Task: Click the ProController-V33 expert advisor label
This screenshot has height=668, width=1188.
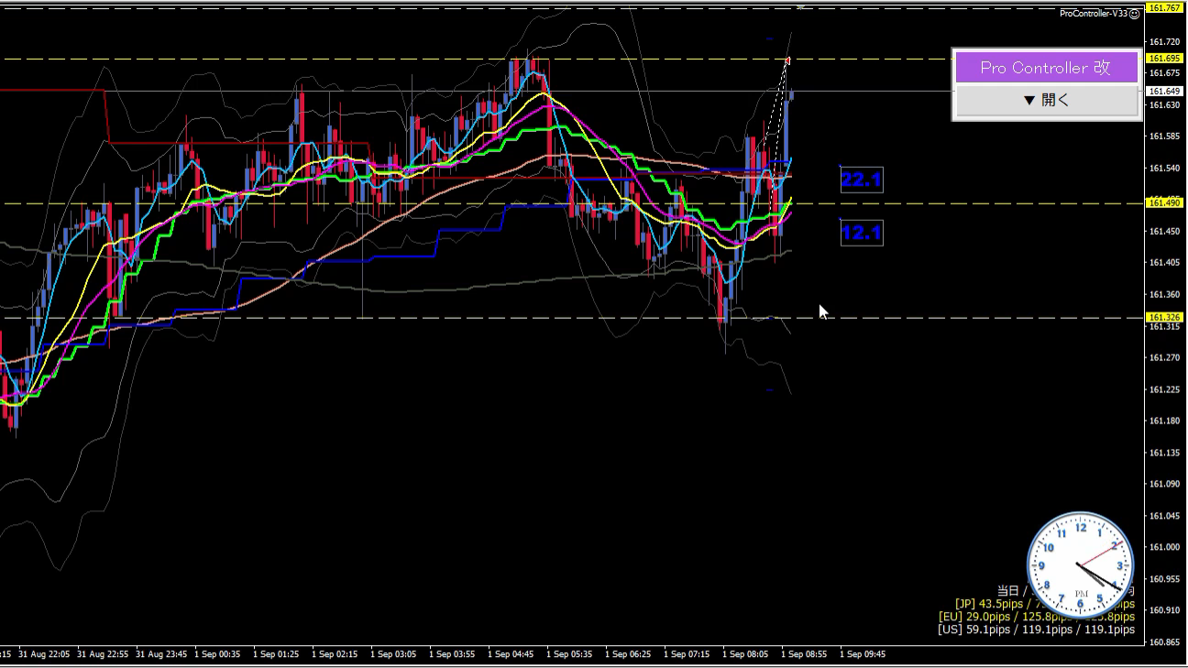Action: point(1094,13)
